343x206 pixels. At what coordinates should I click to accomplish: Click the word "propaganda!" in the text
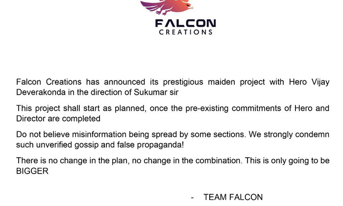click(160, 145)
